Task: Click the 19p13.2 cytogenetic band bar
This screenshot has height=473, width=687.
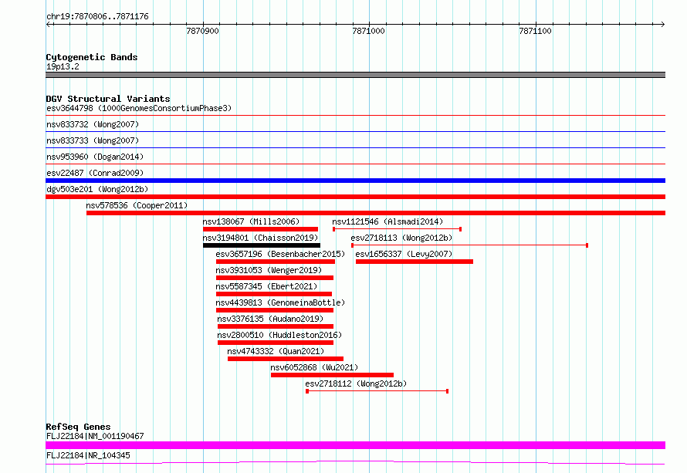Action: coord(355,75)
